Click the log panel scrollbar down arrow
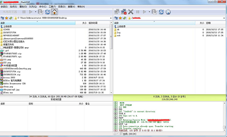The width and height of the screenshot is (227, 137). click(x=224, y=130)
